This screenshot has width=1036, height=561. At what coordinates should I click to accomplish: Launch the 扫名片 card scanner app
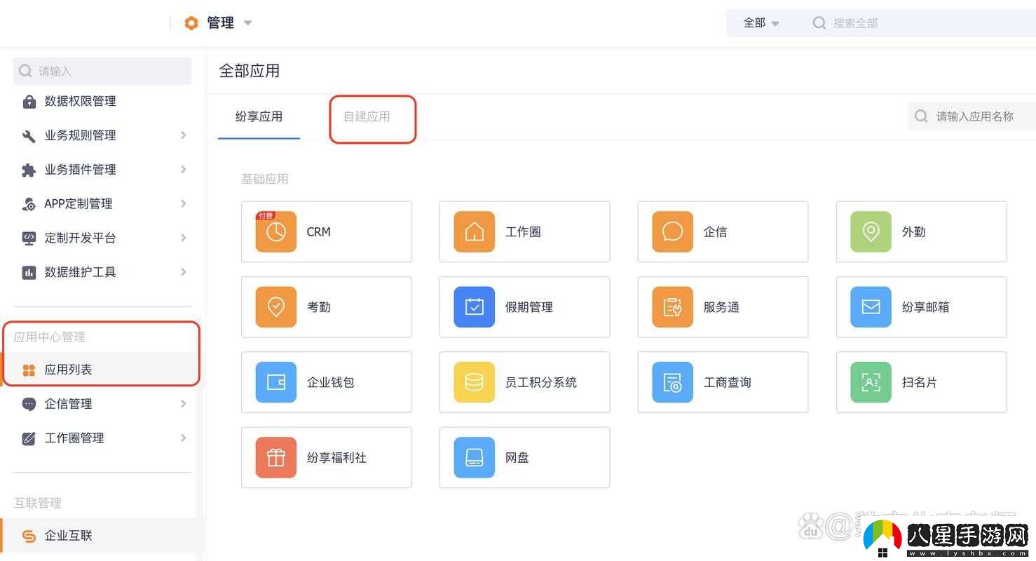[x=920, y=382]
